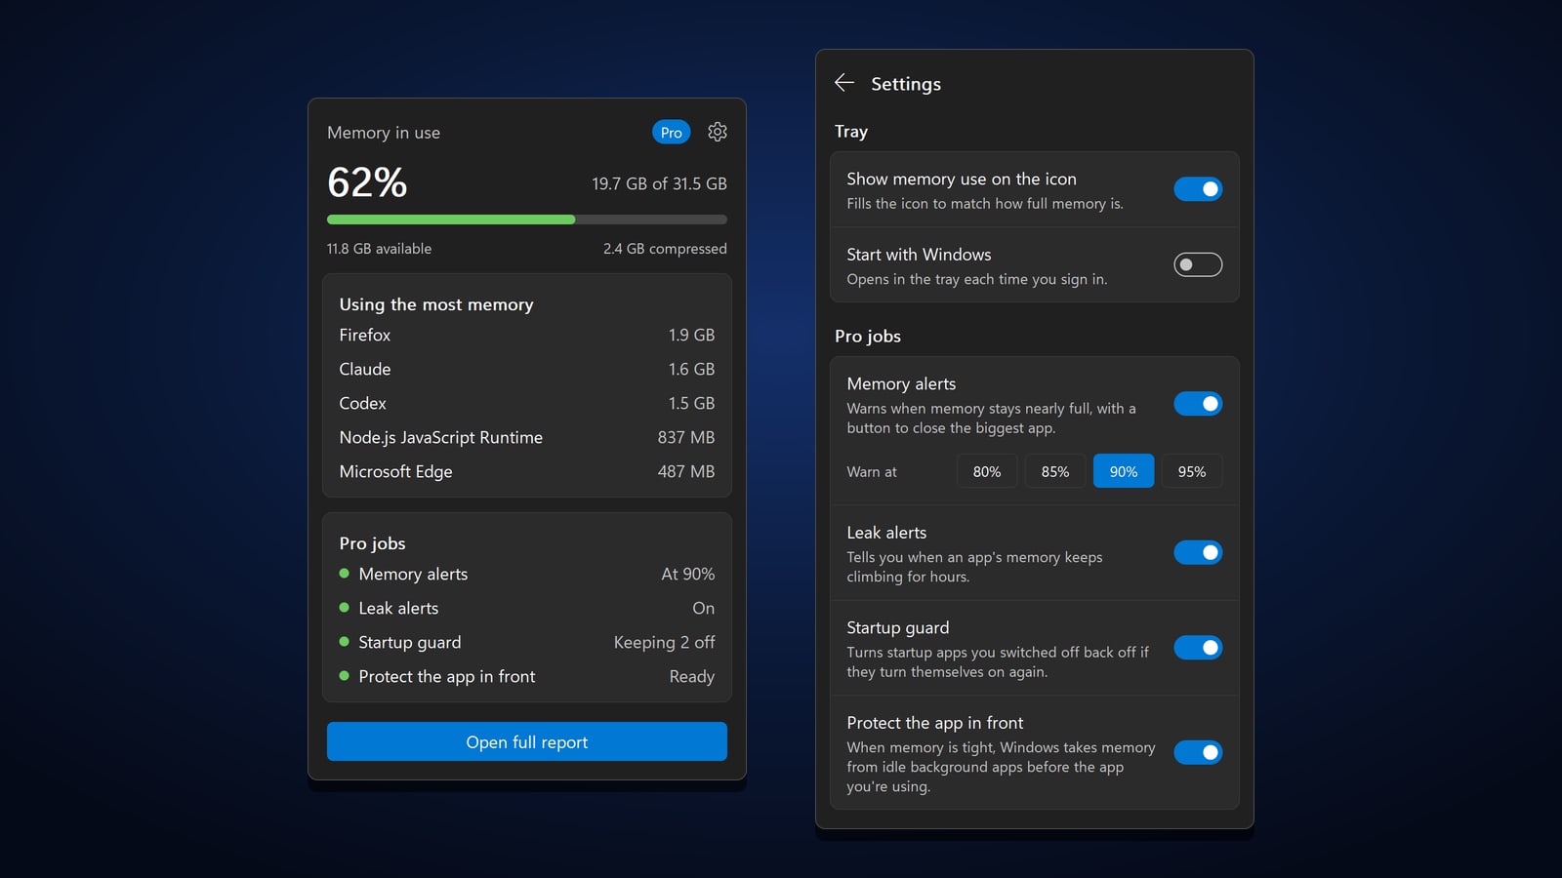
Task: Click the 'Memory in use' title
Action: [x=384, y=133]
